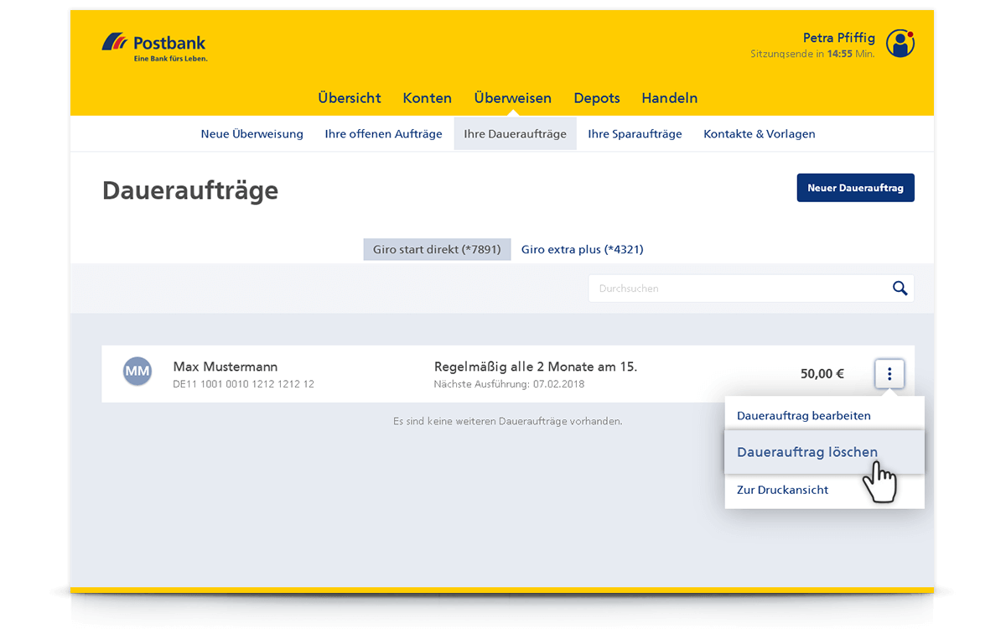Screen dimensions: 1006x629
Task: Go to Kontakte & Vorlagen tab
Action: [759, 134]
